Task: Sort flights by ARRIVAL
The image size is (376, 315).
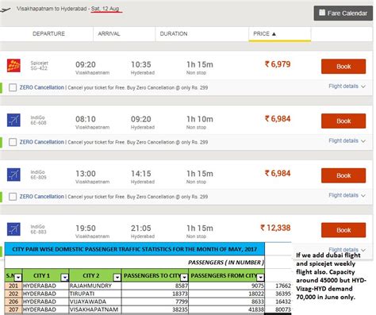Action: point(109,34)
